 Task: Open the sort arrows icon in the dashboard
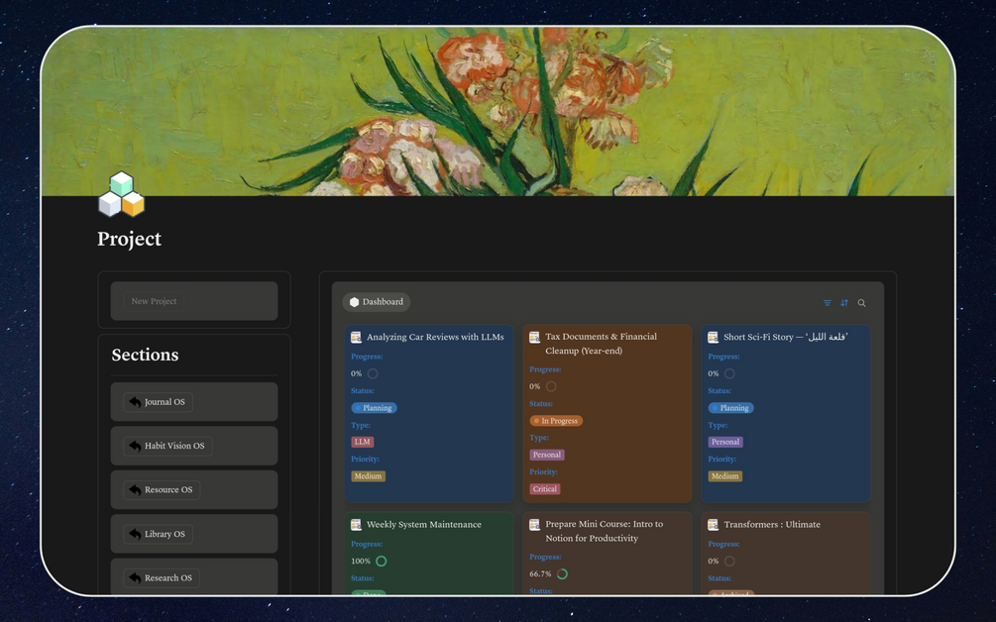click(844, 303)
